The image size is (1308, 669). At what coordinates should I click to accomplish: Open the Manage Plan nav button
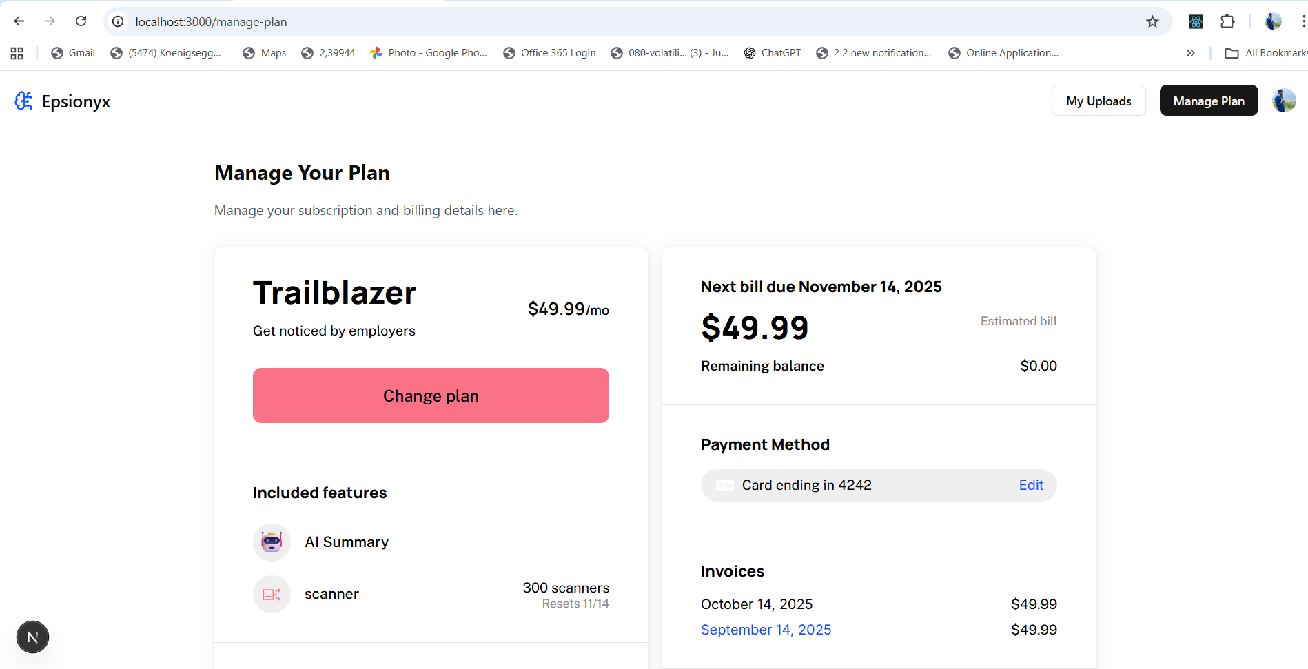pyautogui.click(x=1208, y=101)
